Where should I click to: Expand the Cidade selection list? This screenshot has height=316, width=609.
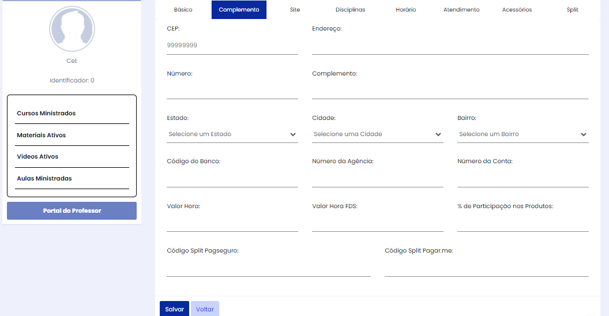[378, 134]
